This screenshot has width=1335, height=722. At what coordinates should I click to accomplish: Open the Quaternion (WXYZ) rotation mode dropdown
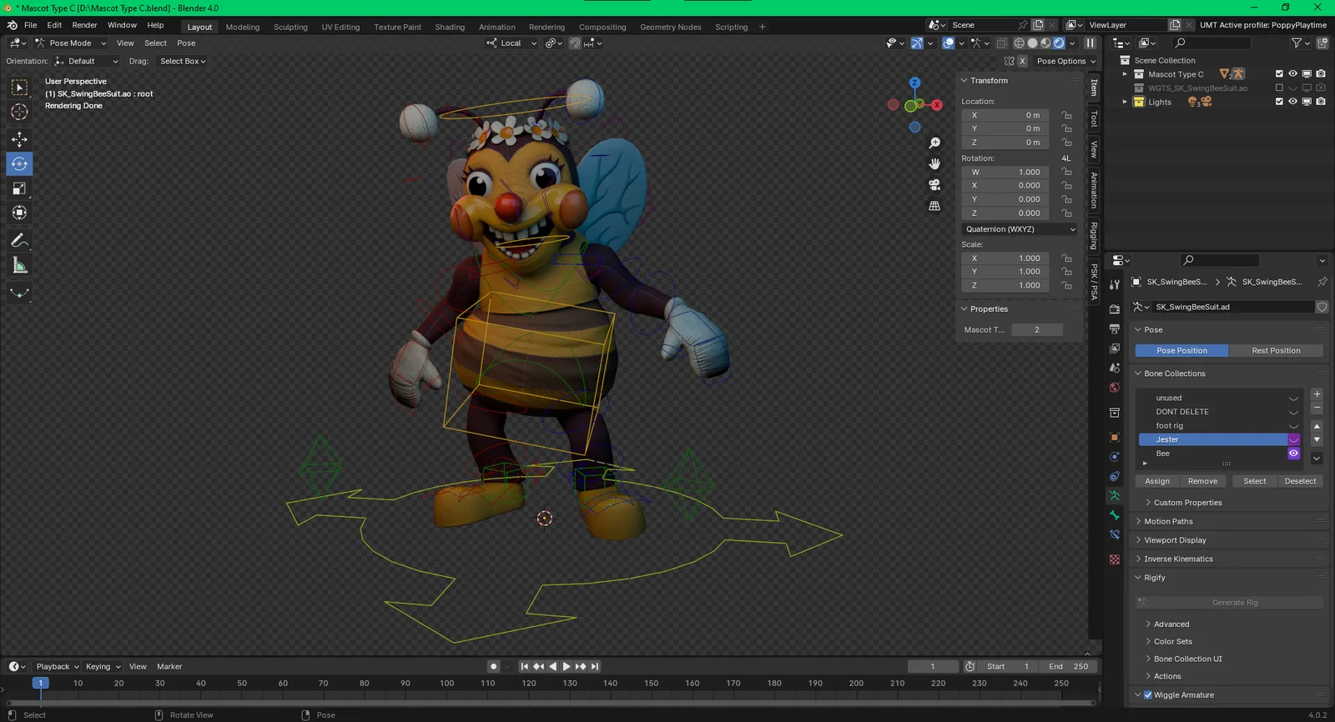pos(1020,229)
